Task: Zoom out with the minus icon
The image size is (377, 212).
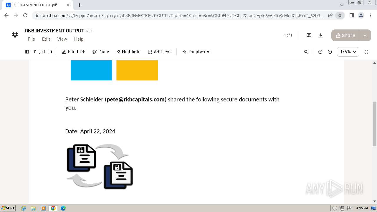Action: [320, 52]
